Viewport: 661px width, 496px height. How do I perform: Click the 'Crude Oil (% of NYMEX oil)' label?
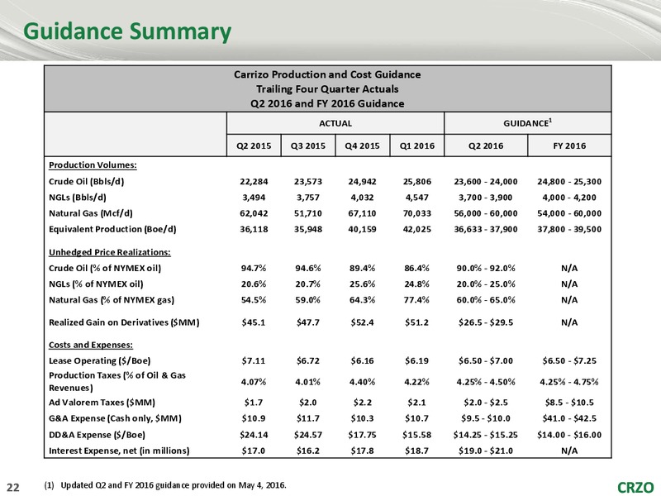[105, 268]
